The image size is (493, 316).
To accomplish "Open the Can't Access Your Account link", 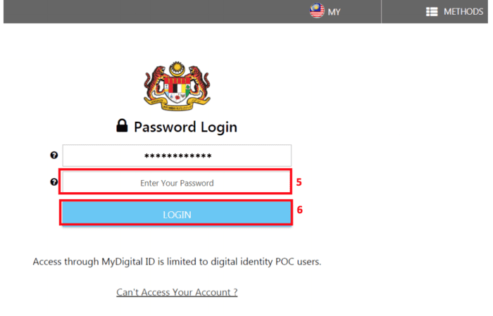I will point(177,292).
